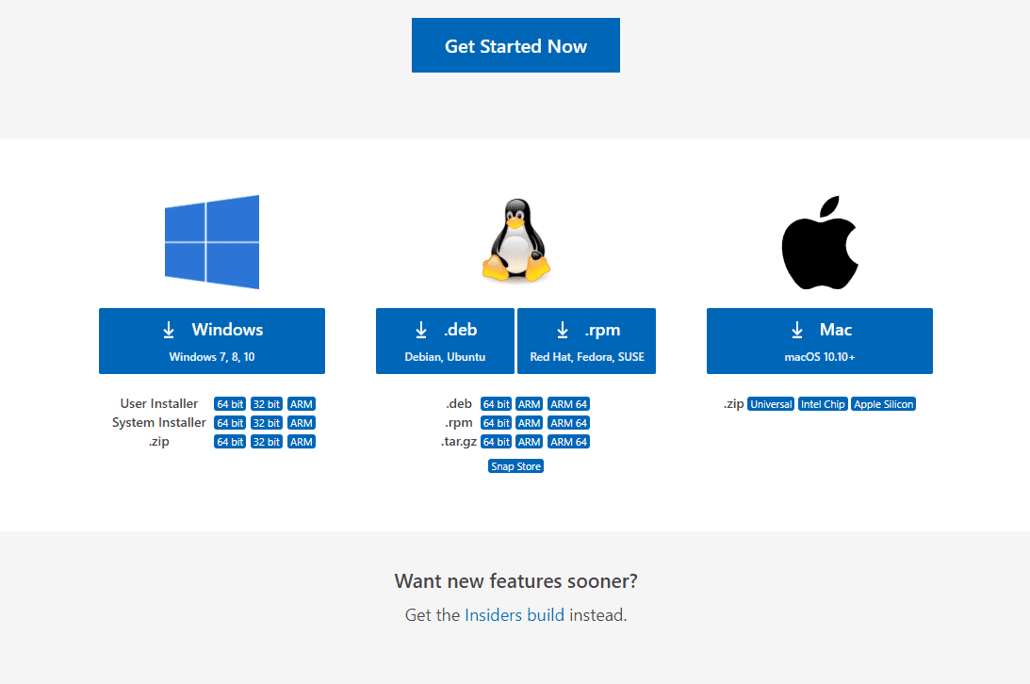Download the ARM version of the .zip for Windows
Screen dimensions: 1030x684
pos(302,441)
